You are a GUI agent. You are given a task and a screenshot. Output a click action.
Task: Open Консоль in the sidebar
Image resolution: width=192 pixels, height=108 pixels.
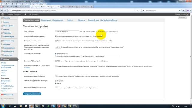tap(7, 18)
